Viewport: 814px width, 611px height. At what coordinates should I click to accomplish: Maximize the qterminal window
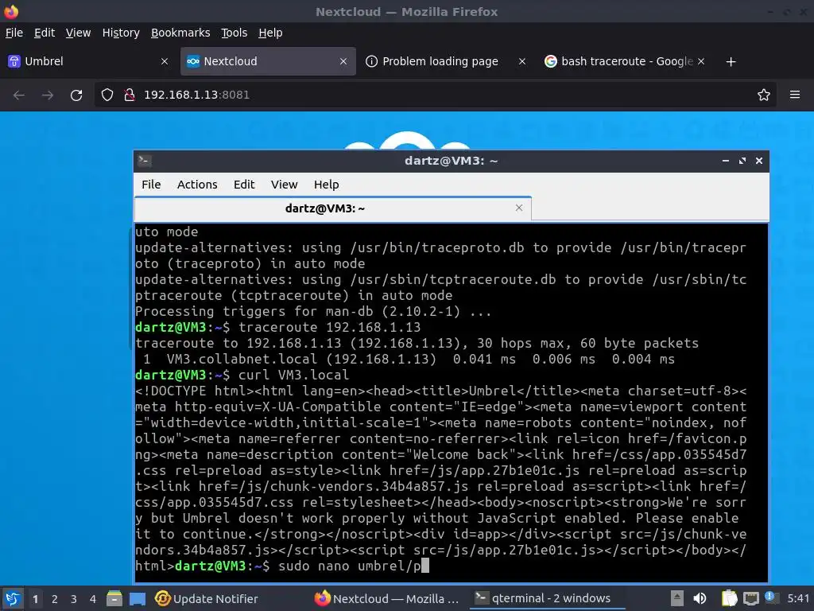click(x=742, y=161)
